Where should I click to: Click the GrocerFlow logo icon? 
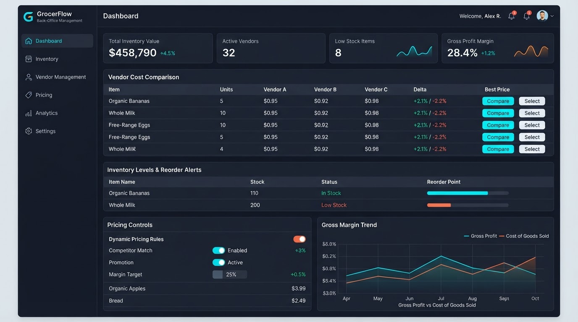tap(28, 17)
